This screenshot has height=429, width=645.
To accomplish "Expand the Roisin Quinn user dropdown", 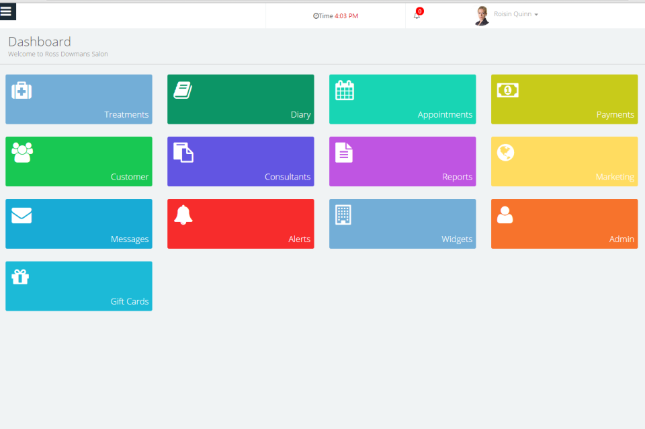I will pos(536,14).
